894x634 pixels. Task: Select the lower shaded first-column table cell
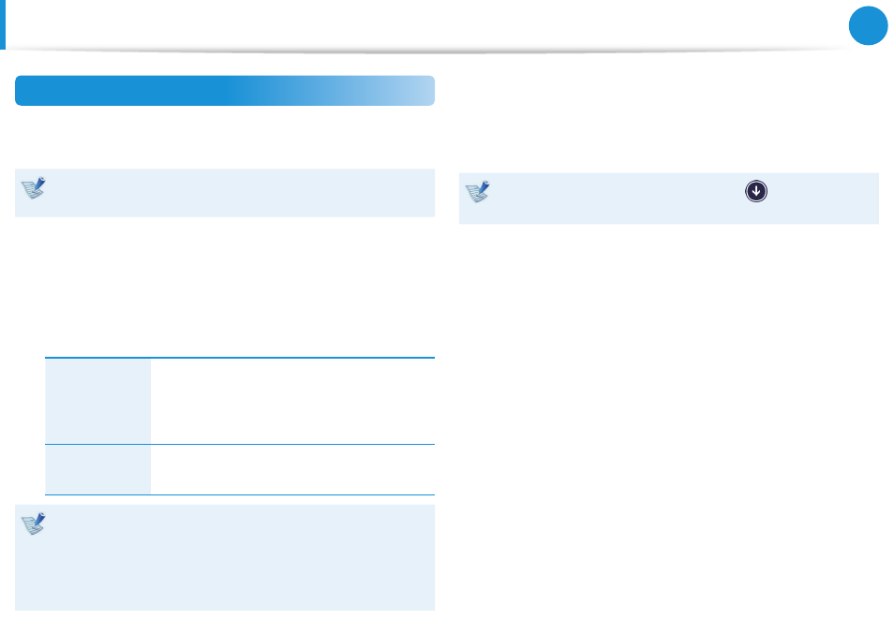(98, 469)
